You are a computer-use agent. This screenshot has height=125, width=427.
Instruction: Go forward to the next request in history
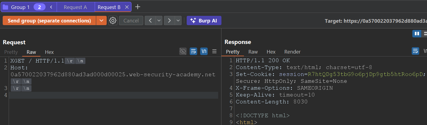(x=169, y=21)
